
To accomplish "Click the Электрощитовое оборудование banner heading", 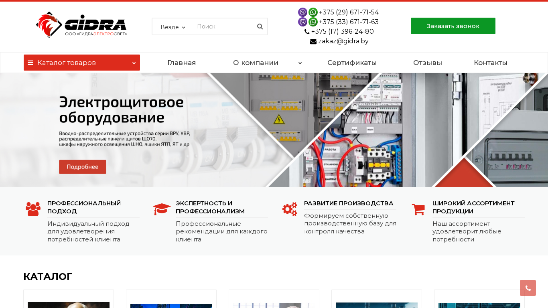I will click(x=121, y=109).
